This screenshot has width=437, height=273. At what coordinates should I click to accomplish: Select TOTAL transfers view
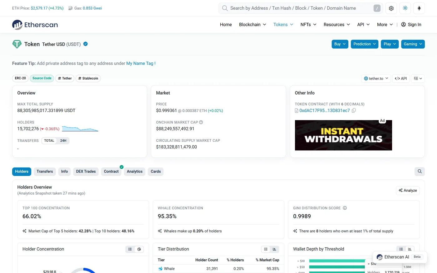(49, 141)
